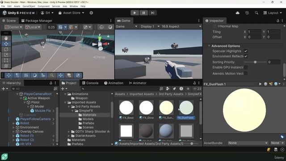This screenshot has width=286, height=161.
Task: Lock the Inspector panel
Action: tap(278, 21)
